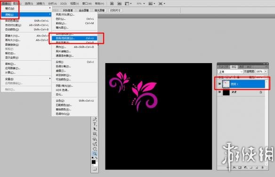This screenshot has height=177, width=275.
Task: Expand the 变量(B) submenu
Action: [26, 79]
